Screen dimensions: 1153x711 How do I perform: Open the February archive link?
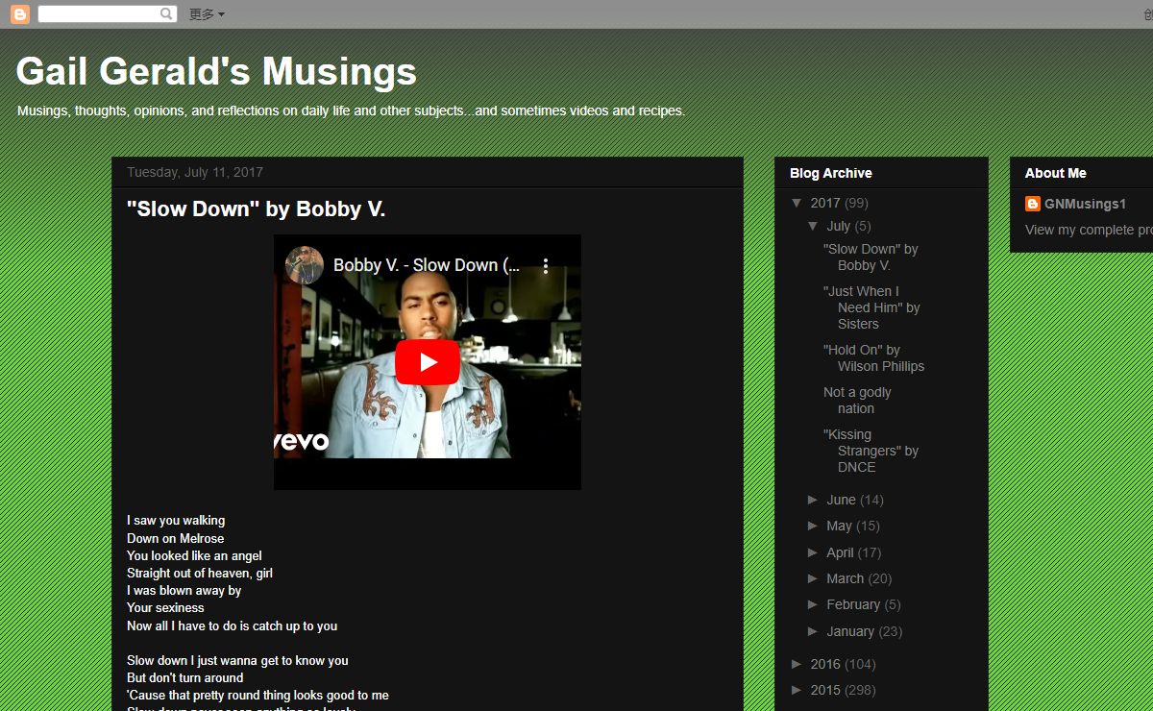(853, 604)
